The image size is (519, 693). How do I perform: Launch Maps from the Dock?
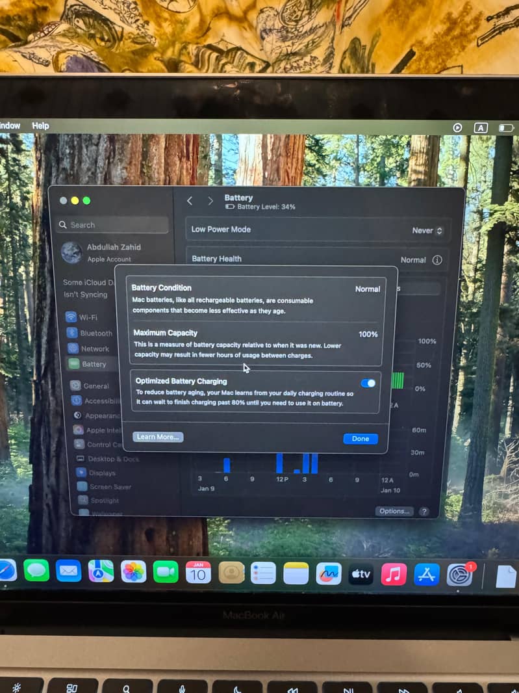point(101,571)
